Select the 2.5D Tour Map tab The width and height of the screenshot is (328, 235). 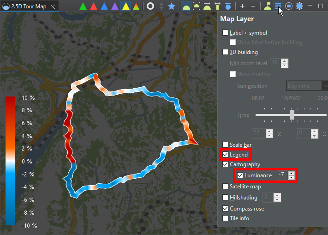29,6
